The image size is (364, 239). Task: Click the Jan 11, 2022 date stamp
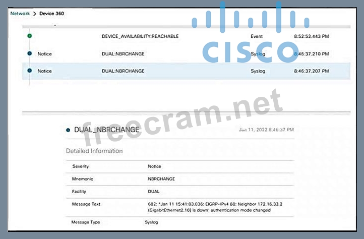266,130
